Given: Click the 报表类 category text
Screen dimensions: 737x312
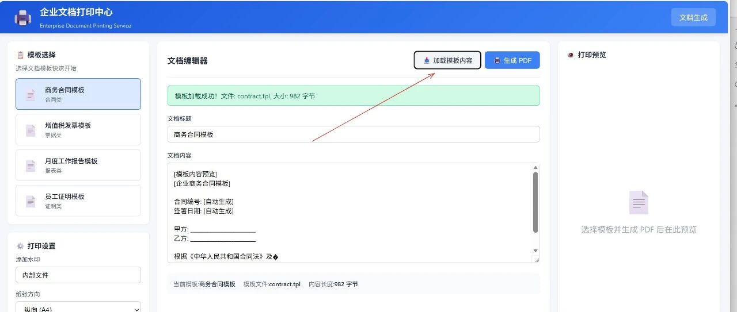Looking at the screenshot, I should pyautogui.click(x=53, y=171).
